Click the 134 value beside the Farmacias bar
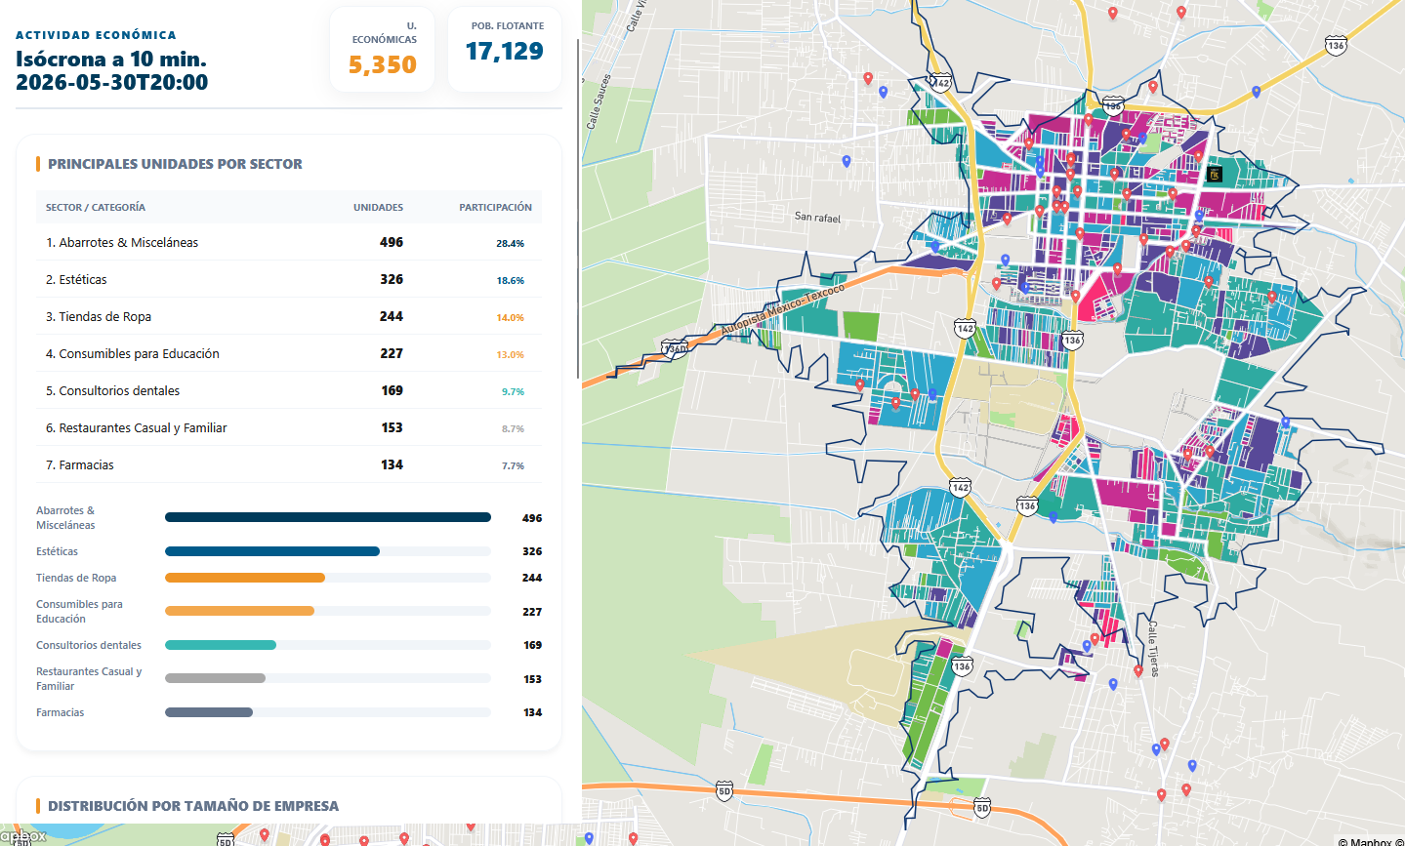The image size is (1405, 846). 532,712
